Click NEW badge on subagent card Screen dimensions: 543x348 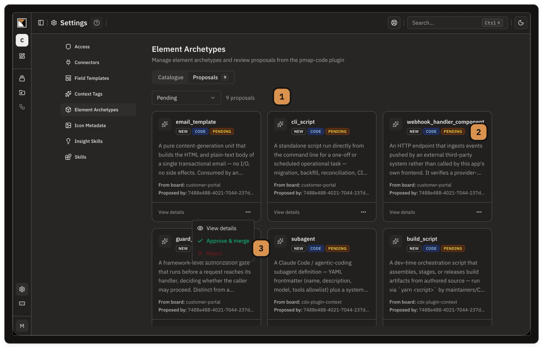pos(299,249)
